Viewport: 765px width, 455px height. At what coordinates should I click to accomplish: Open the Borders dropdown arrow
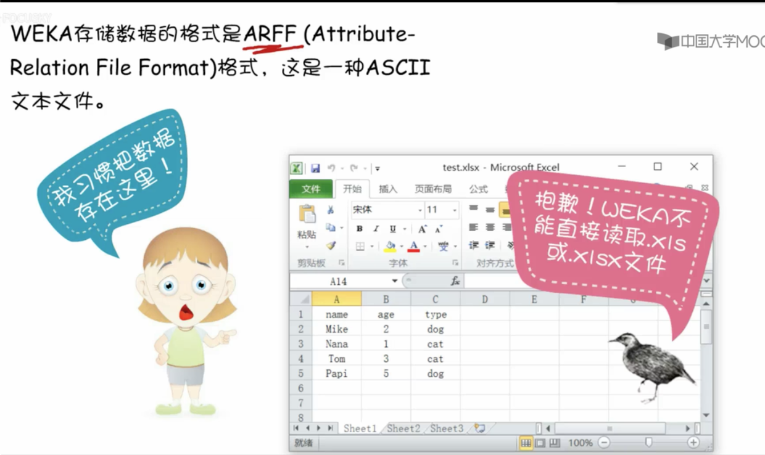(x=372, y=247)
